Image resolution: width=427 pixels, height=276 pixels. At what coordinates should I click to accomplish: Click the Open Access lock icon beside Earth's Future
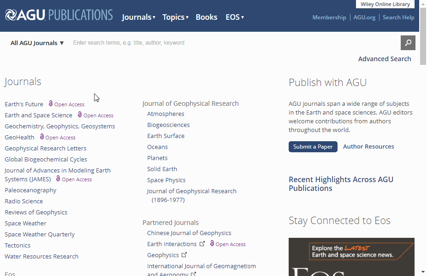51,103
